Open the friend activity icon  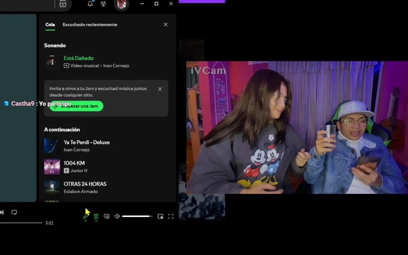(103, 4)
